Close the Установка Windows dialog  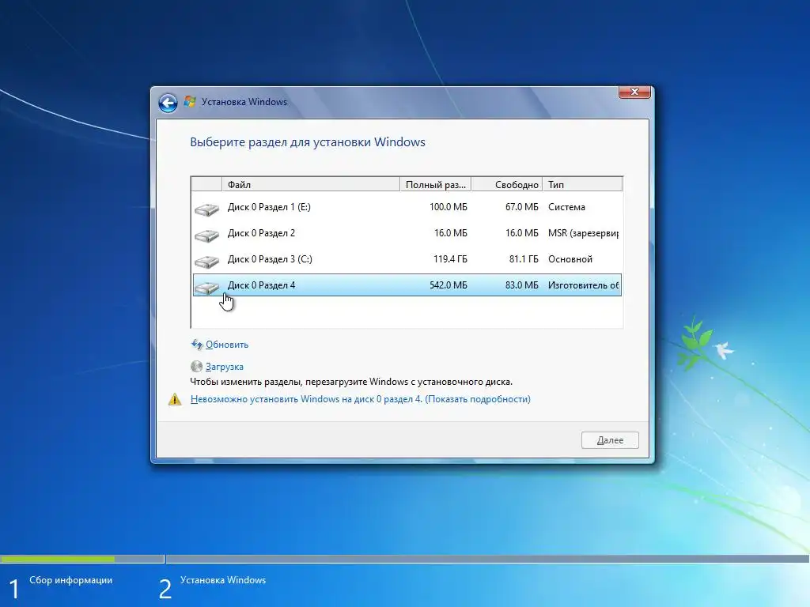(635, 92)
